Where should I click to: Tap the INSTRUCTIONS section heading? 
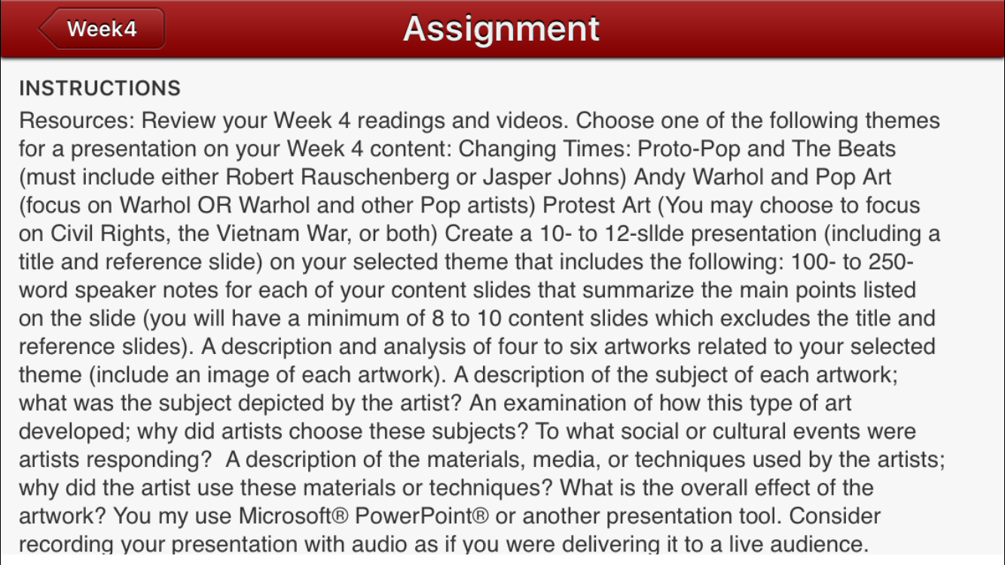(99, 88)
